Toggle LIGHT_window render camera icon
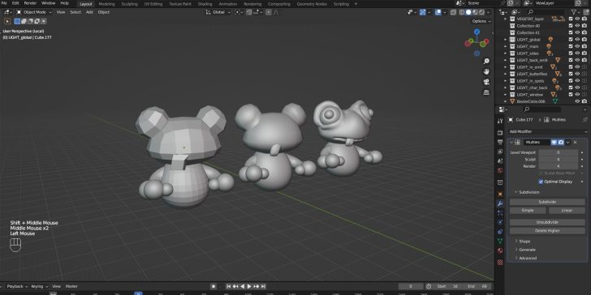The height and width of the screenshot is (295, 591). (585, 95)
